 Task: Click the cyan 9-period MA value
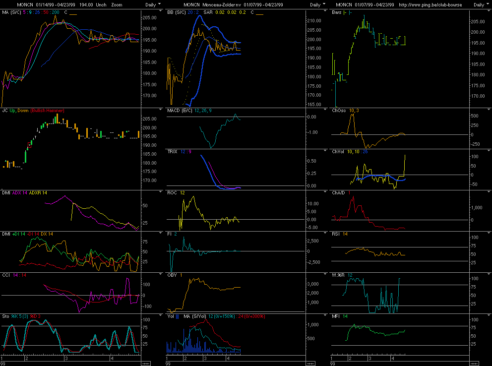pos(31,12)
